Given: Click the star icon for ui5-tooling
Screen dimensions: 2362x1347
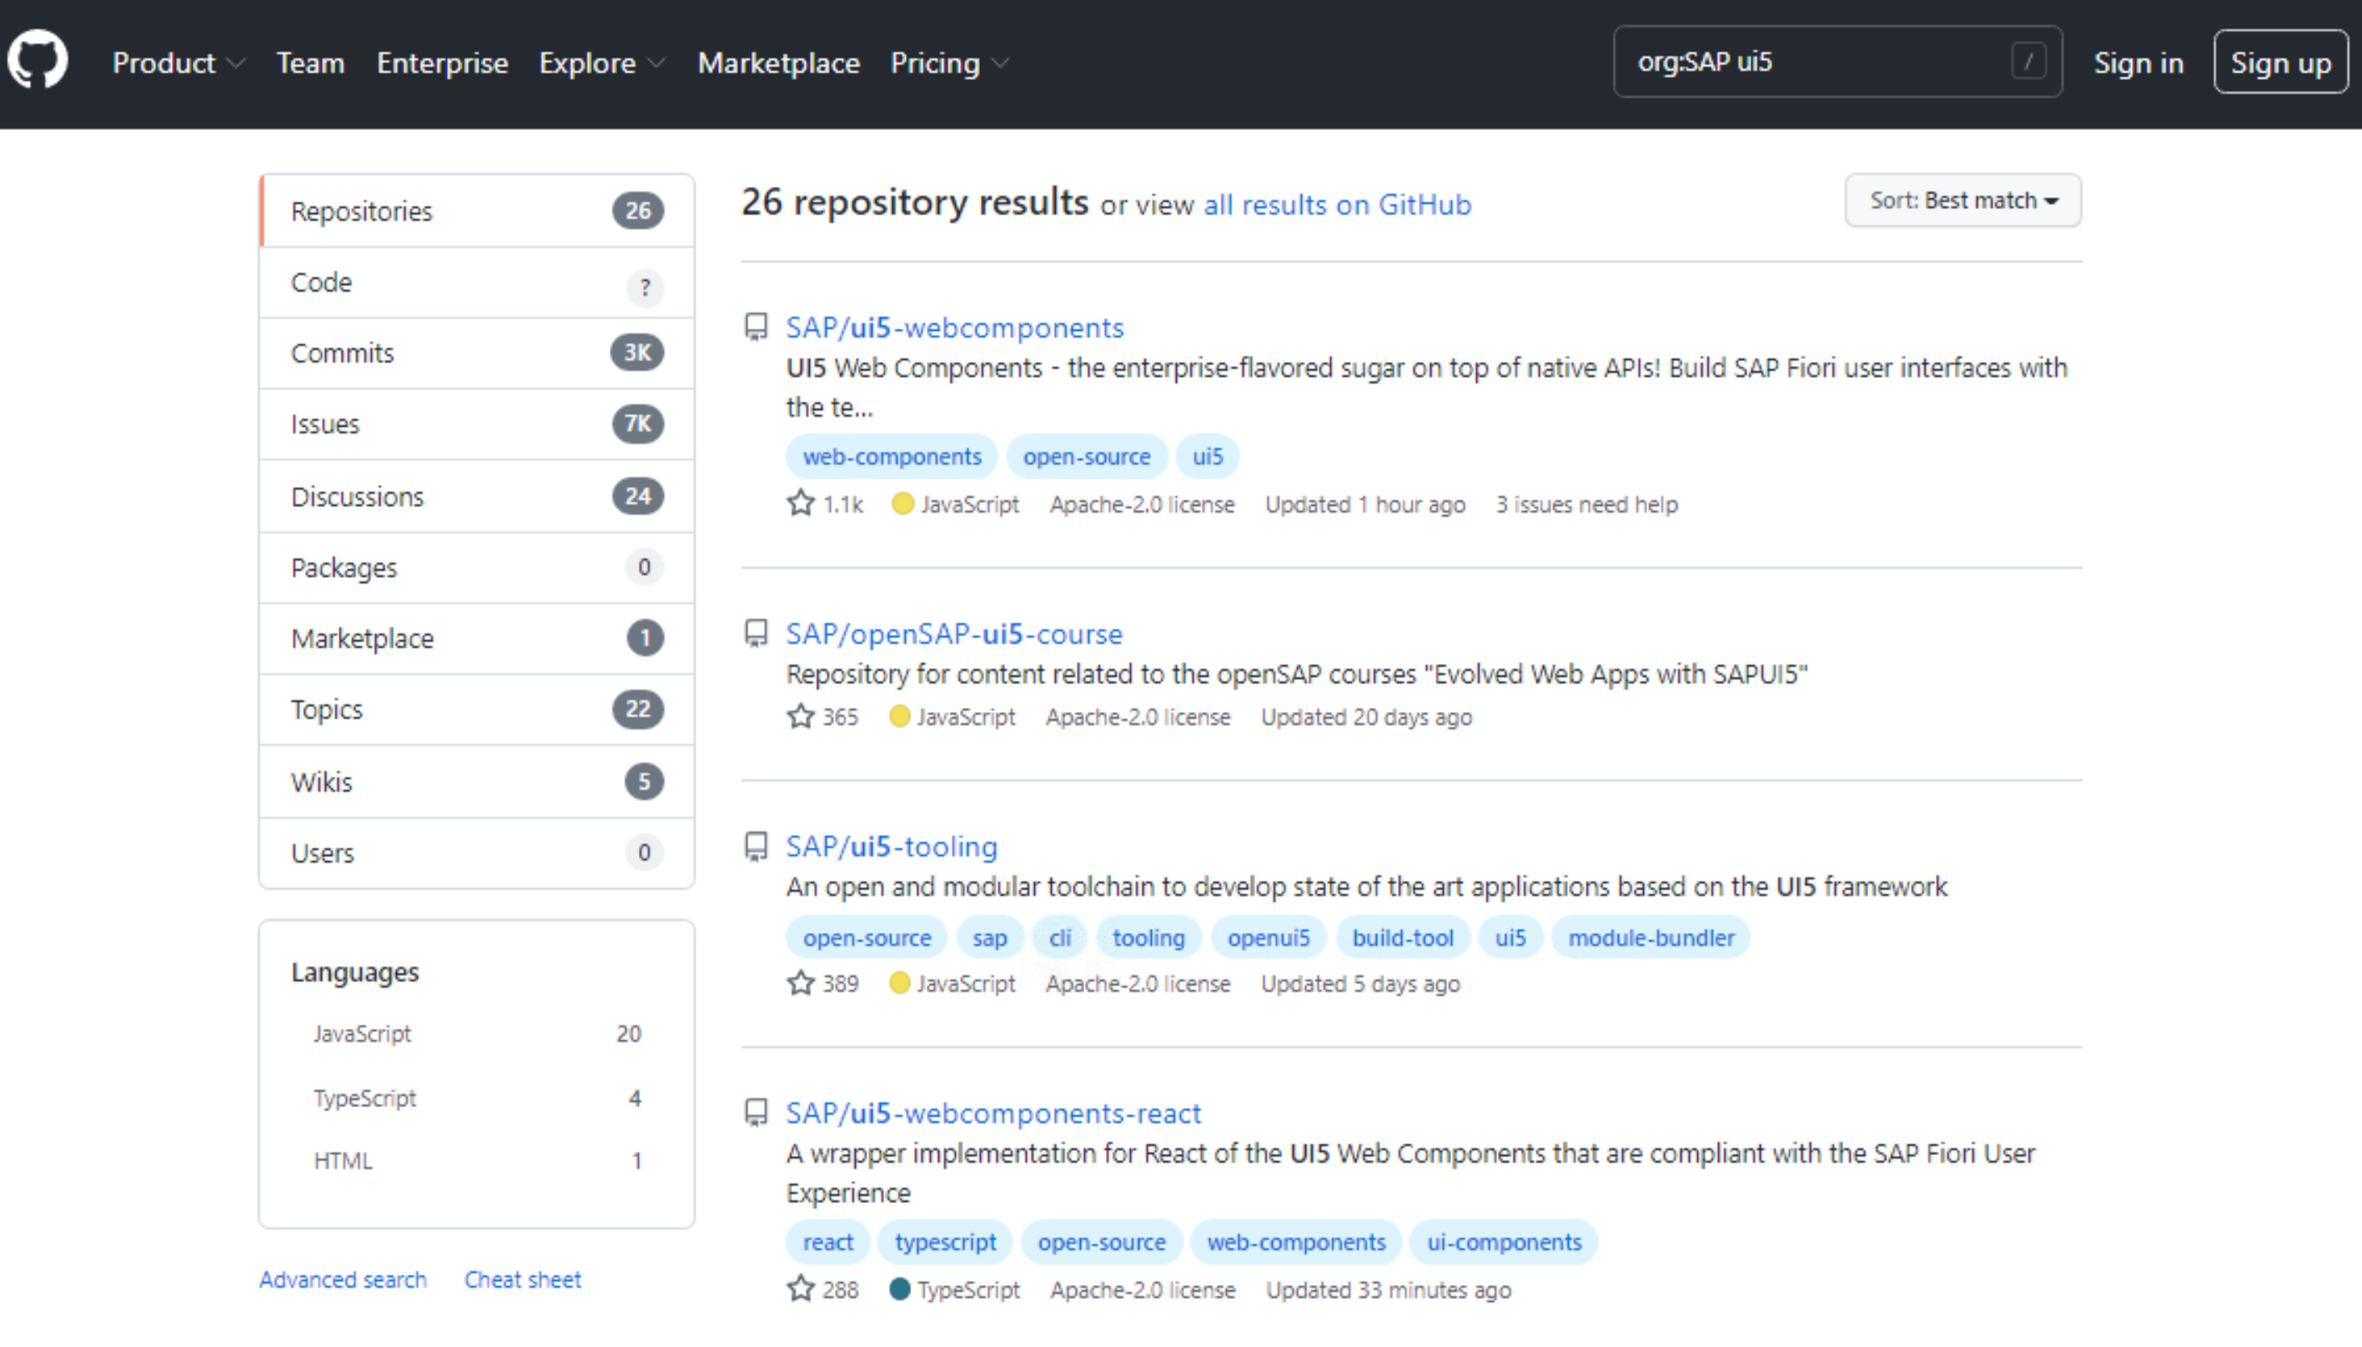Looking at the screenshot, I should click(x=801, y=984).
